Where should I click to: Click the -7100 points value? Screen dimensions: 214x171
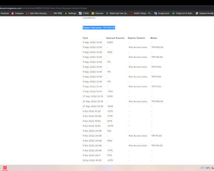[110, 92]
